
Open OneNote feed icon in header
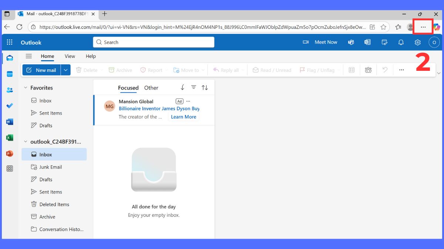pyautogui.click(x=367, y=42)
